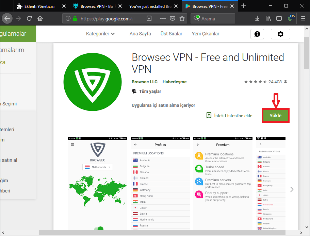Click the green Yükle install button
Viewport: 310px width, 236px height.
tap(275, 116)
